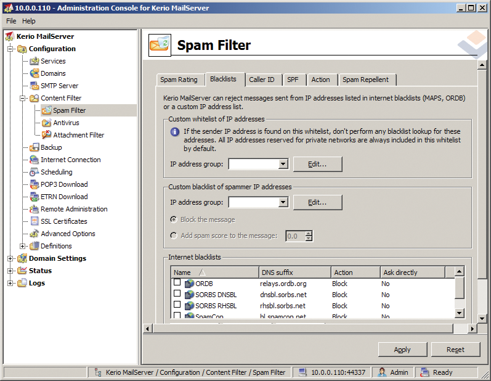This screenshot has width=491, height=381.
Task: Sort blacklists by Name column header
Action: click(x=215, y=272)
